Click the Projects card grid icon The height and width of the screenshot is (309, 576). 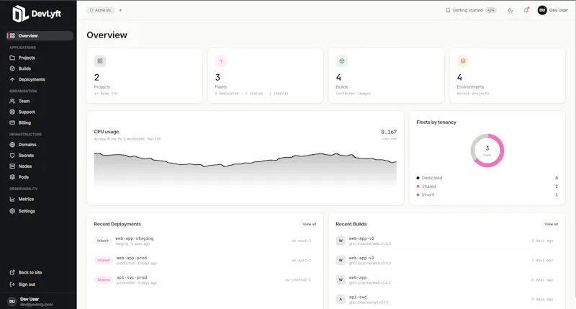tap(100, 61)
